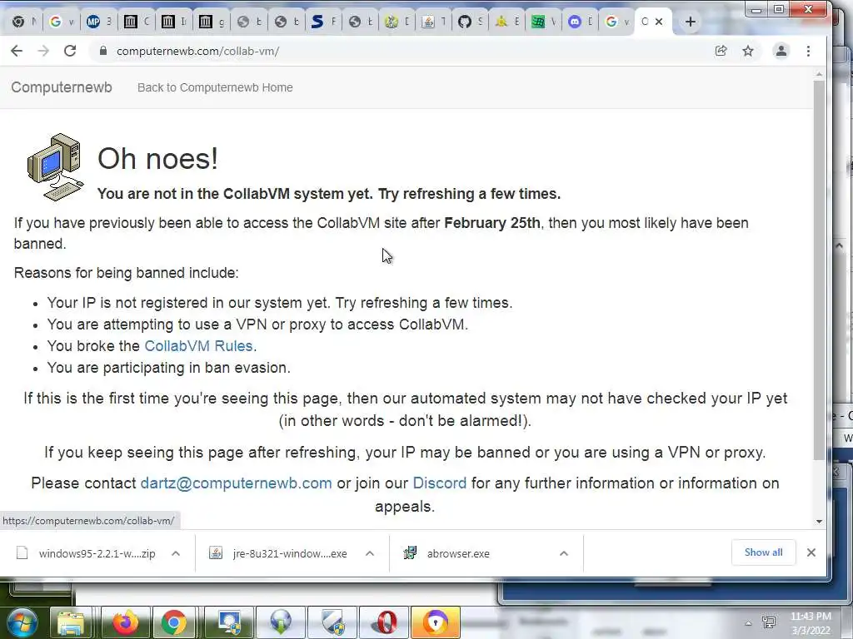Open Avast Secure Browser in the taskbar
Viewport: 853px width, 639px height.
pyautogui.click(x=435, y=622)
